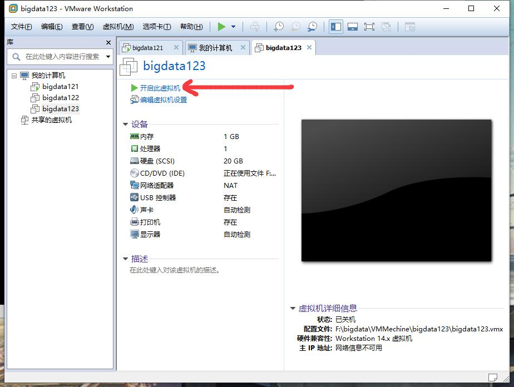Image resolution: width=514 pixels, height=387 pixels.
Task: Click the Workstation 14.x 虚拟机 compatibility text
Action: tap(374, 339)
